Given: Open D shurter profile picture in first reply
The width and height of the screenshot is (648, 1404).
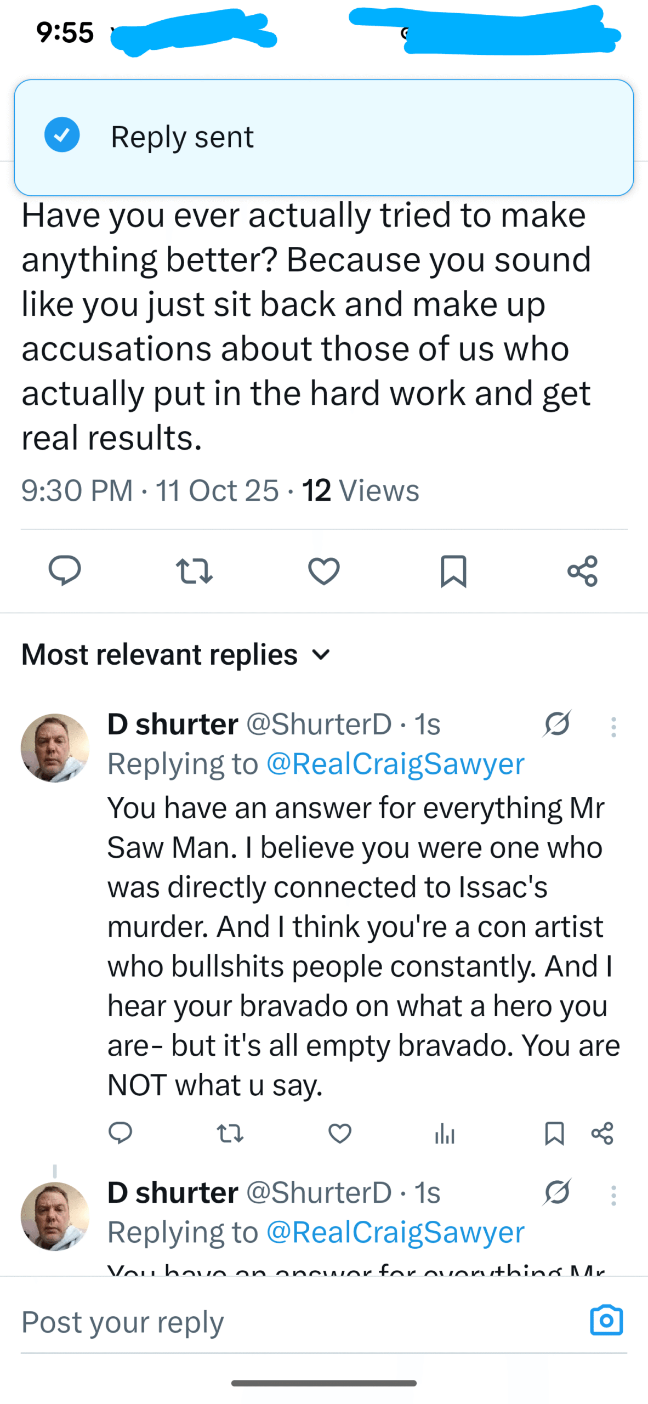Looking at the screenshot, I should tap(55, 748).
